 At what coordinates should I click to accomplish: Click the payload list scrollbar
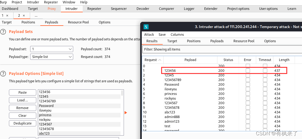click(122, 93)
